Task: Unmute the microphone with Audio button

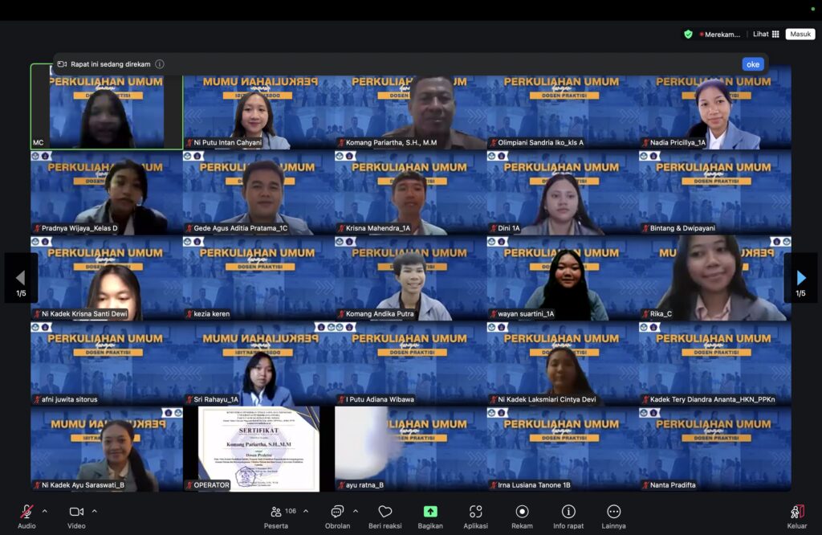Action: [x=26, y=512]
